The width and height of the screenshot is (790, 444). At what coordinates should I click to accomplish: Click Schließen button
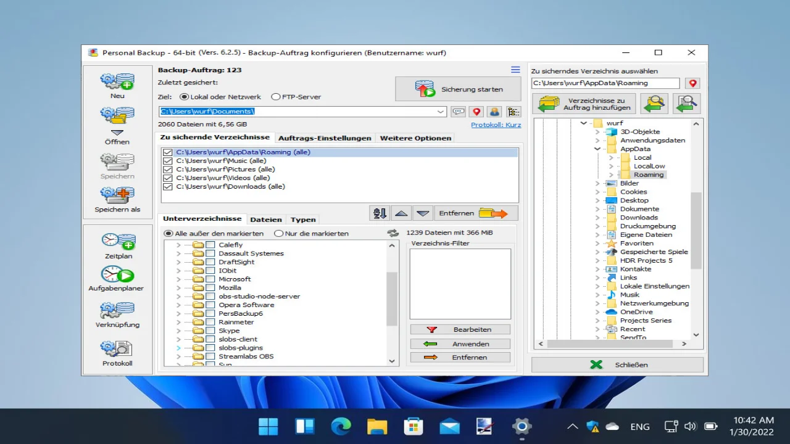pyautogui.click(x=617, y=364)
